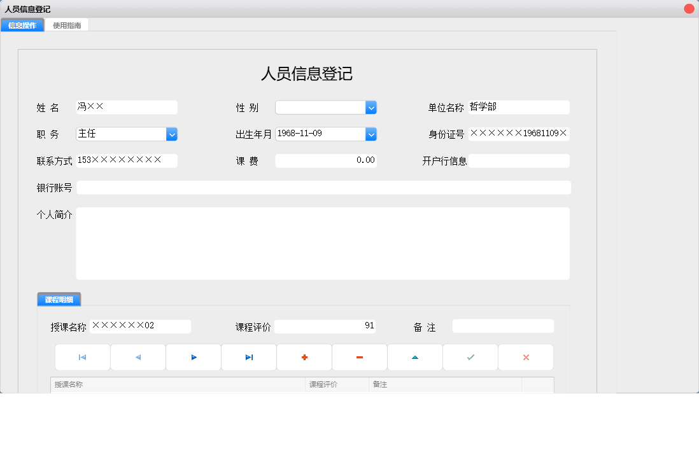Click the 课程明细 section tab

pyautogui.click(x=59, y=299)
